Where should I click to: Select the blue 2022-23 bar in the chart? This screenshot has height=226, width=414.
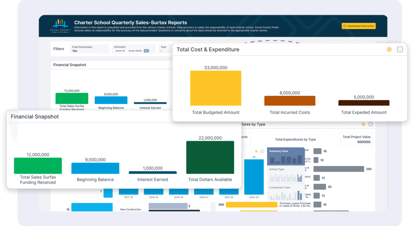coord(254,177)
